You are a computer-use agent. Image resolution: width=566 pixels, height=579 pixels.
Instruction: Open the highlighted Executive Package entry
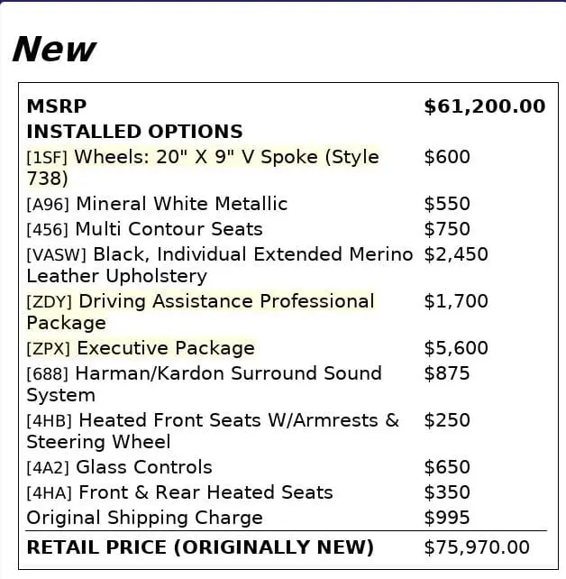tap(141, 348)
